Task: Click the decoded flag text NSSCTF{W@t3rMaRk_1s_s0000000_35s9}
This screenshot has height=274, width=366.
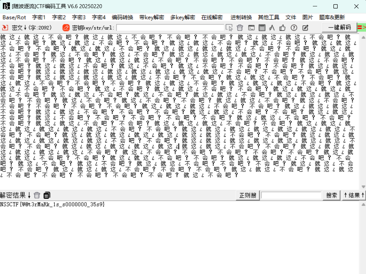Action: pyautogui.click(x=52, y=204)
